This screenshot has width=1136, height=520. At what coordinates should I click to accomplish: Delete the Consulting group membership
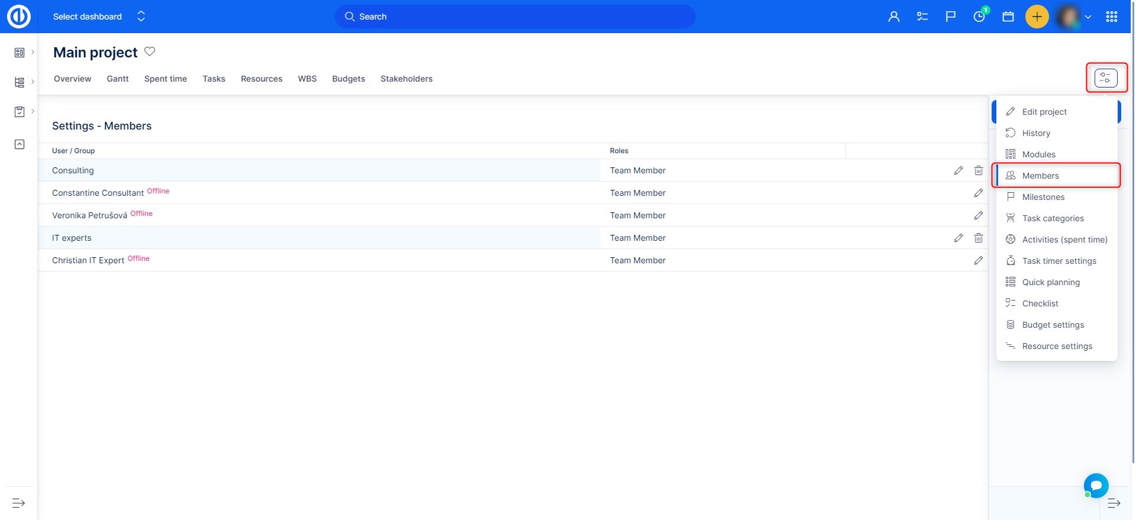tap(978, 170)
